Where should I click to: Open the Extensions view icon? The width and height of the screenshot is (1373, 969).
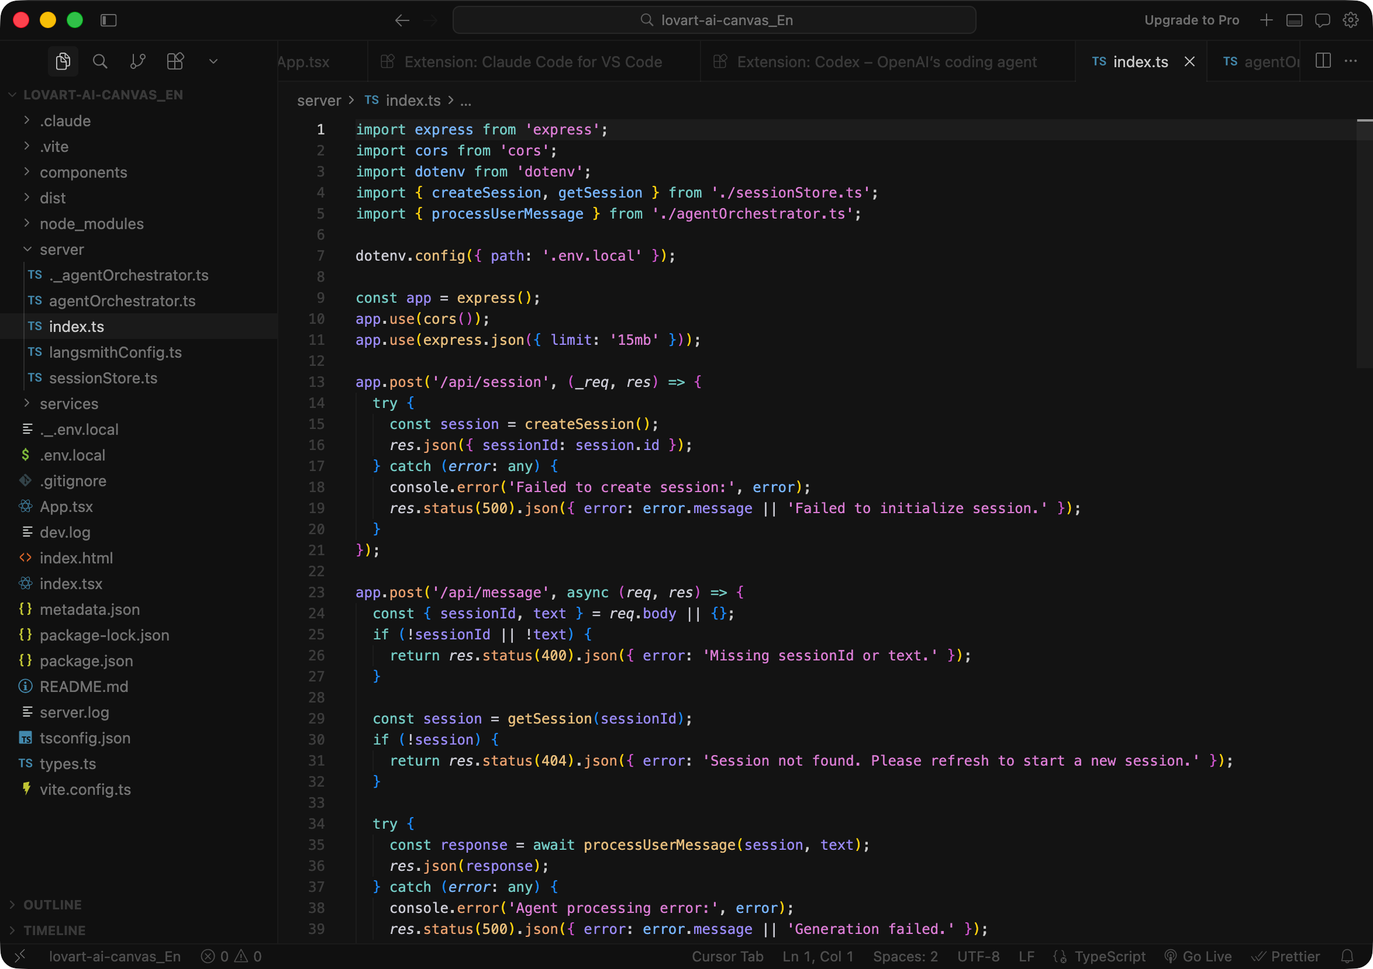[x=175, y=61]
